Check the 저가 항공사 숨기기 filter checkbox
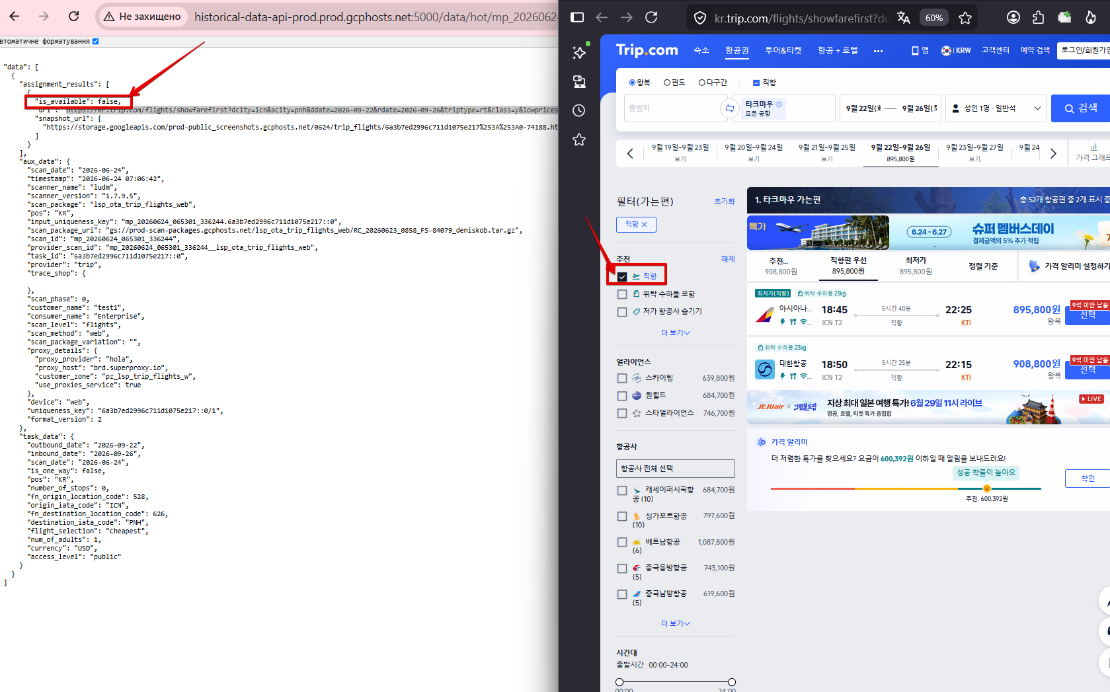 pyautogui.click(x=622, y=312)
